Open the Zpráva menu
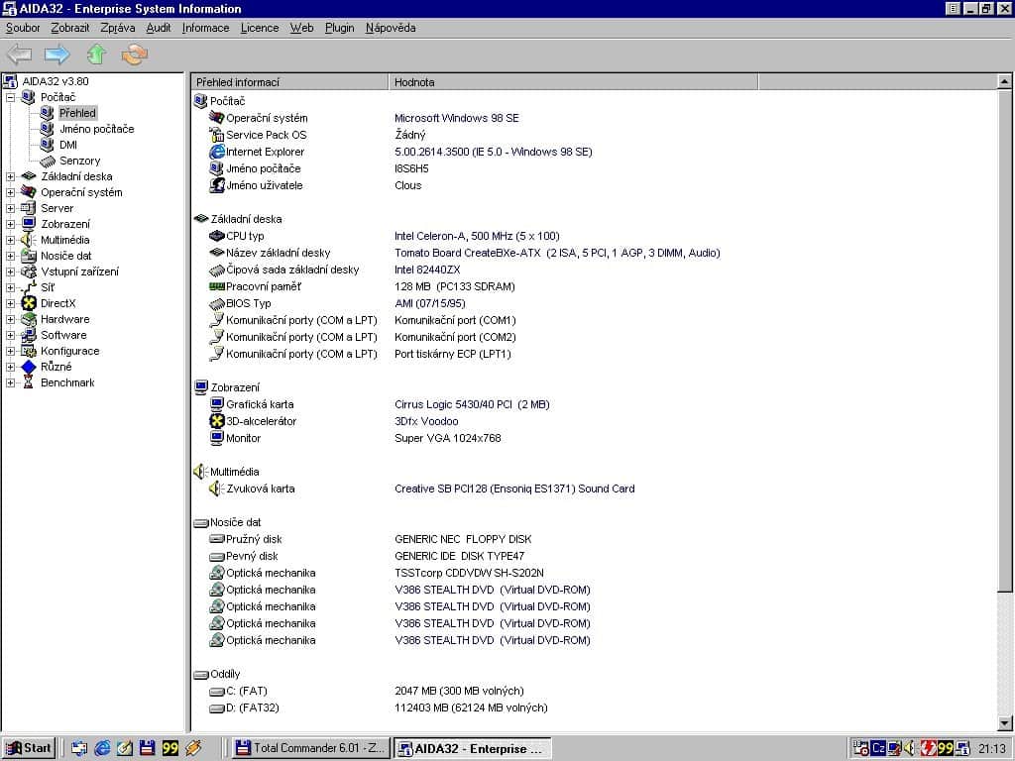Viewport: 1015px width, 761px height. click(x=118, y=28)
